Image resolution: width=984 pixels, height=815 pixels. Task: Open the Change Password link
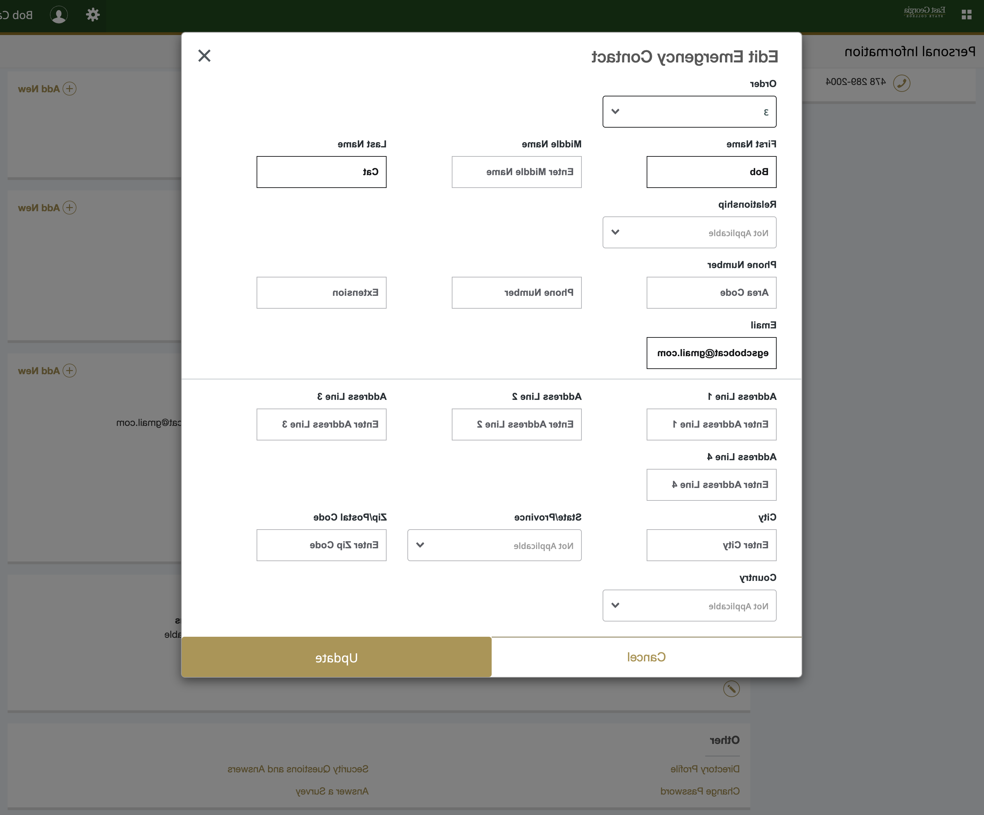tap(700, 791)
